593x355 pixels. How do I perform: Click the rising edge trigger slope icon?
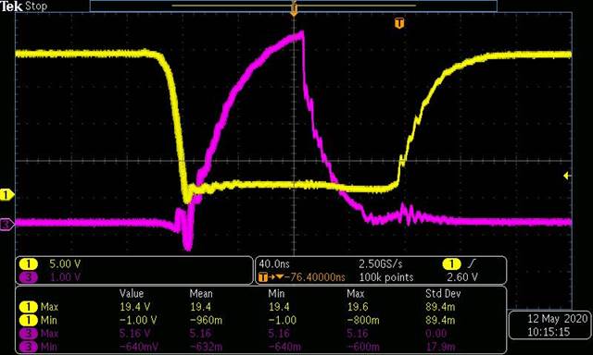(x=472, y=263)
